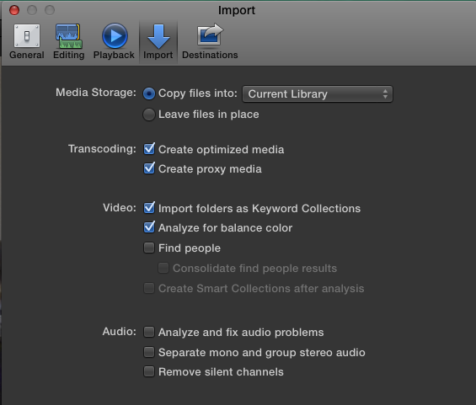Open the Playback preferences pane
476x405 pixels.
coord(114,41)
